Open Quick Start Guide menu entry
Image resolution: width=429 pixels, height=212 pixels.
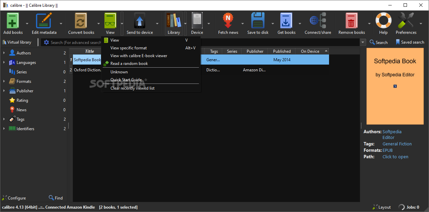tap(151, 80)
